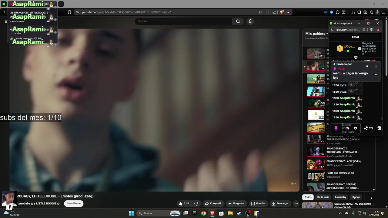Screen dimensions: 388x218
Task: Open emoji picker in Kick chat
Action: click(355, 128)
